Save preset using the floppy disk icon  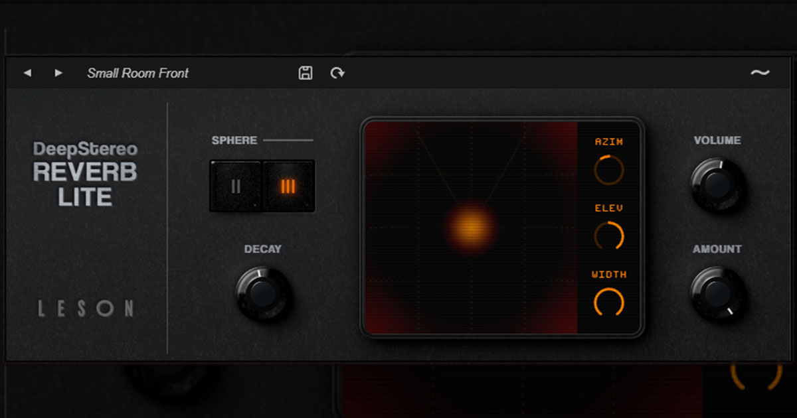tap(306, 73)
